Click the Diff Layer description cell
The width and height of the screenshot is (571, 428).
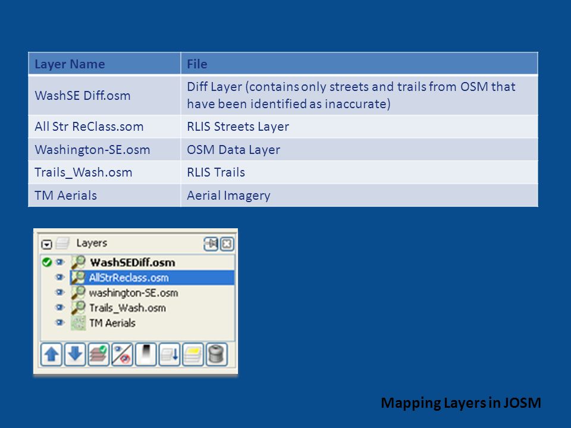[x=359, y=95]
